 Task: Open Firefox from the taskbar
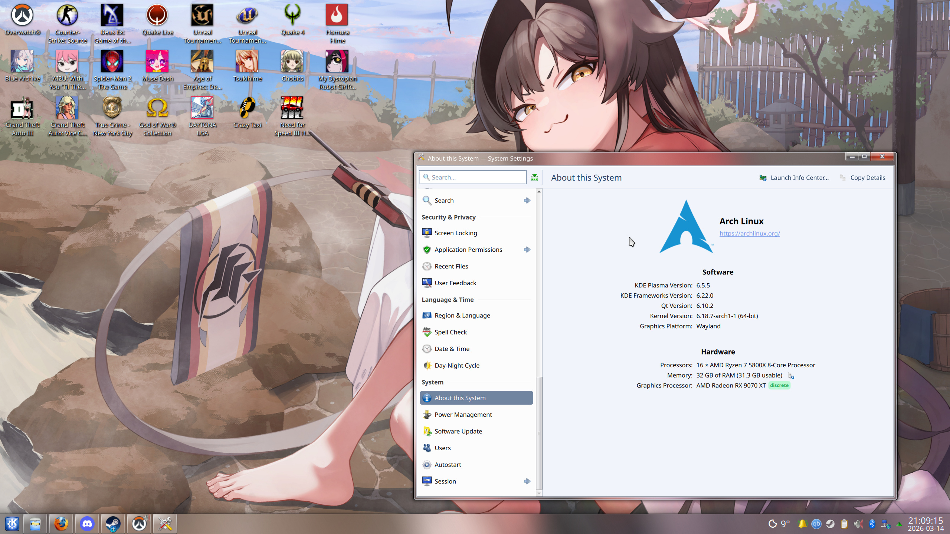tap(61, 524)
